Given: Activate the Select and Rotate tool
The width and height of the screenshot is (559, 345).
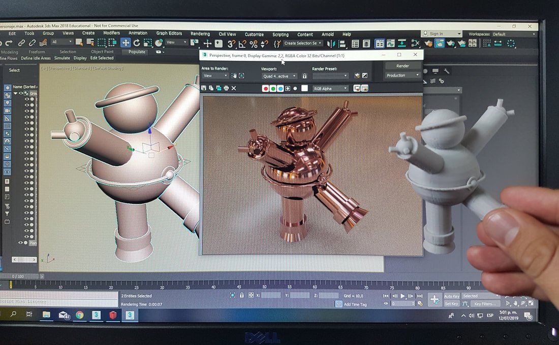Looking at the screenshot, I should [137, 43].
